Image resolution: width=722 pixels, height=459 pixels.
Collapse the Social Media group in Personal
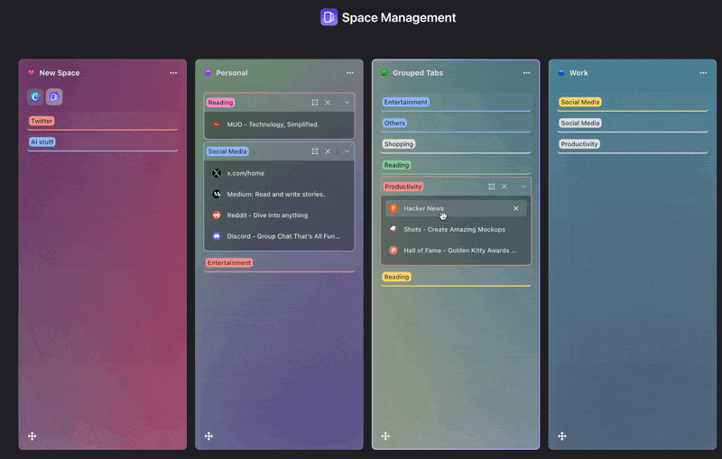point(347,151)
